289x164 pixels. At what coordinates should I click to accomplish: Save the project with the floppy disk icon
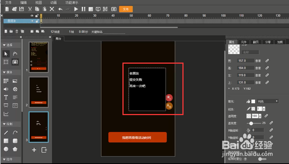[22, 9]
